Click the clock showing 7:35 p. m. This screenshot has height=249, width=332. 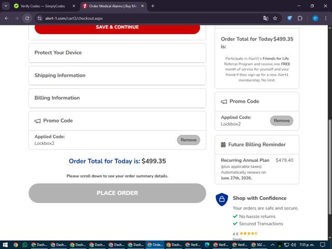tap(307, 245)
